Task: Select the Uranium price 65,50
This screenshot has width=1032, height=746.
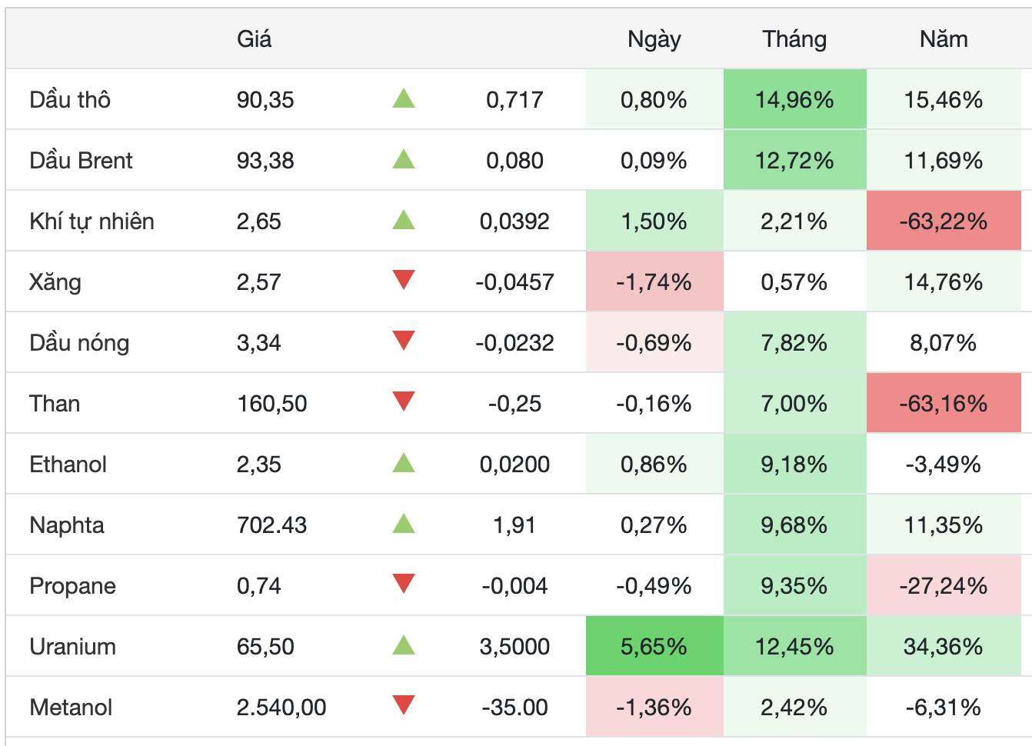Action: [x=265, y=647]
